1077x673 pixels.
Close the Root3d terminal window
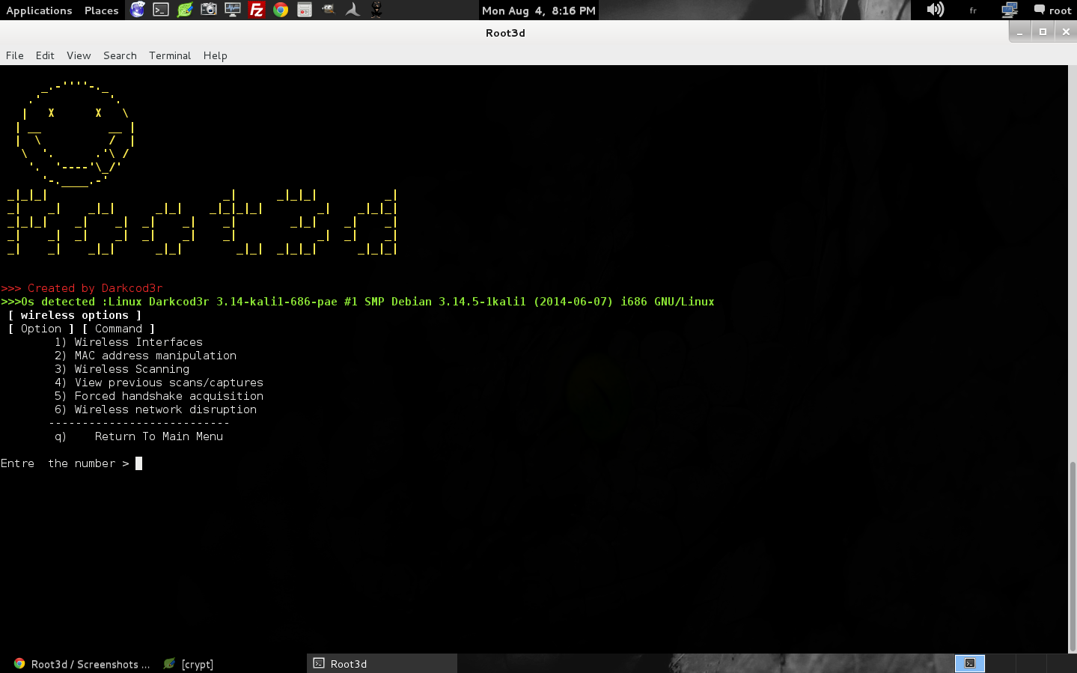[x=1066, y=32]
